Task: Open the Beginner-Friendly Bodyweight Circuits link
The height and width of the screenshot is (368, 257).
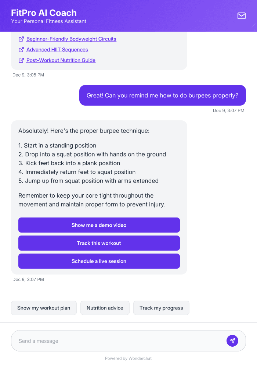Action: (x=71, y=39)
